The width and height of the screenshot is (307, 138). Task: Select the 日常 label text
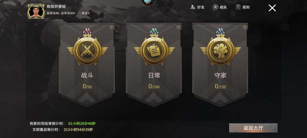point(154,75)
